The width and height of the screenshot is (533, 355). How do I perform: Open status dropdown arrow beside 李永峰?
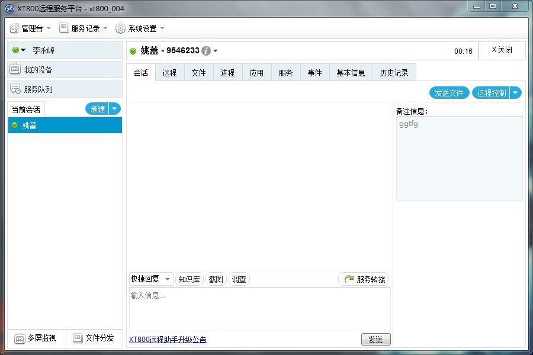23,50
